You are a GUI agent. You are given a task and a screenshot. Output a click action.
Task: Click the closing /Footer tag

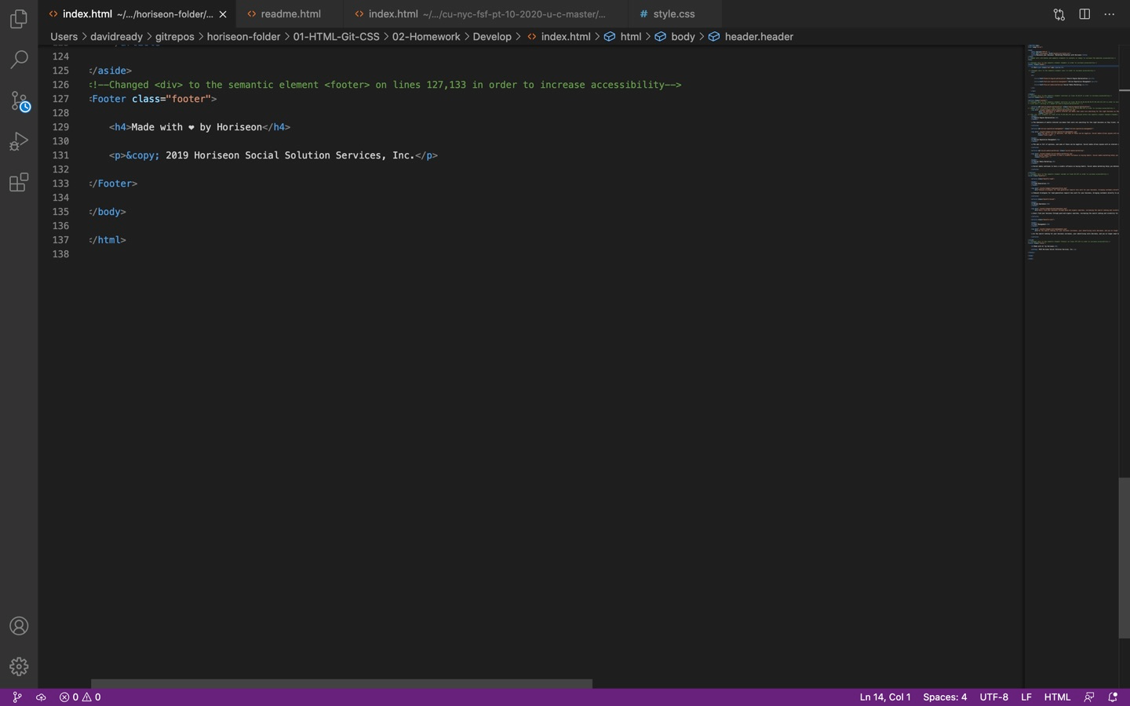(x=112, y=184)
